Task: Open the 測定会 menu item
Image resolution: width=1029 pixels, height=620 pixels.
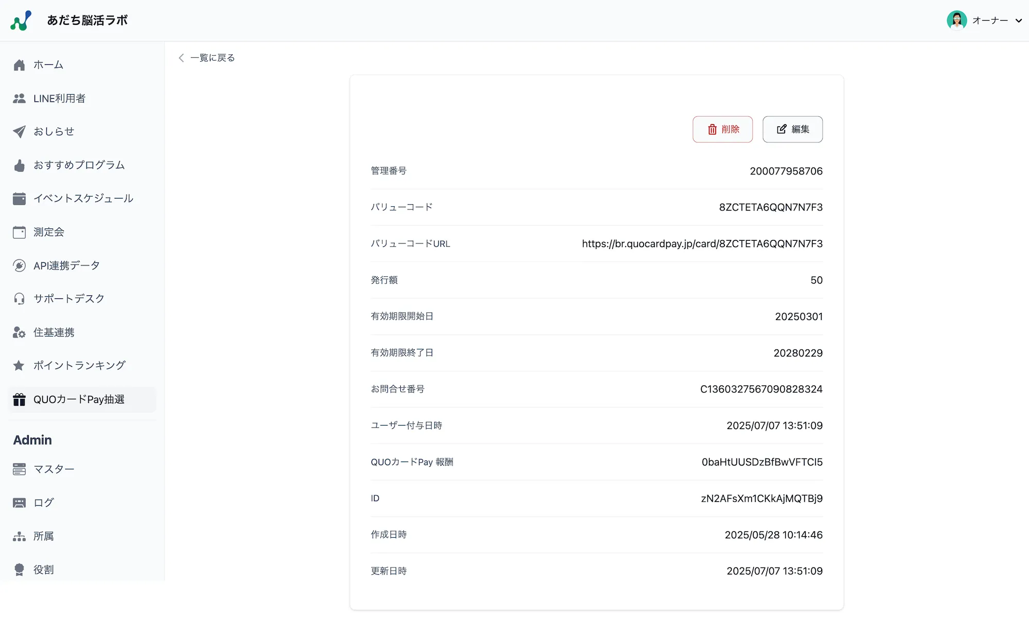Action: click(x=49, y=232)
